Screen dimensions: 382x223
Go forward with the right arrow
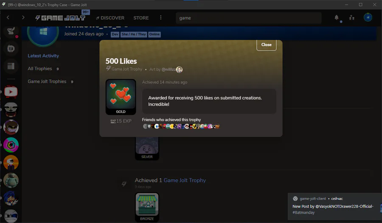[23, 17]
